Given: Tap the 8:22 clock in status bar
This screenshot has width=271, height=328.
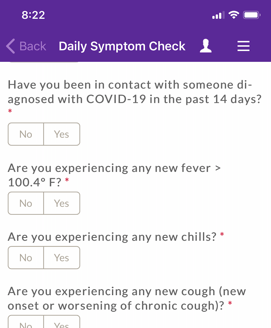Looking at the screenshot, I should tap(33, 15).
